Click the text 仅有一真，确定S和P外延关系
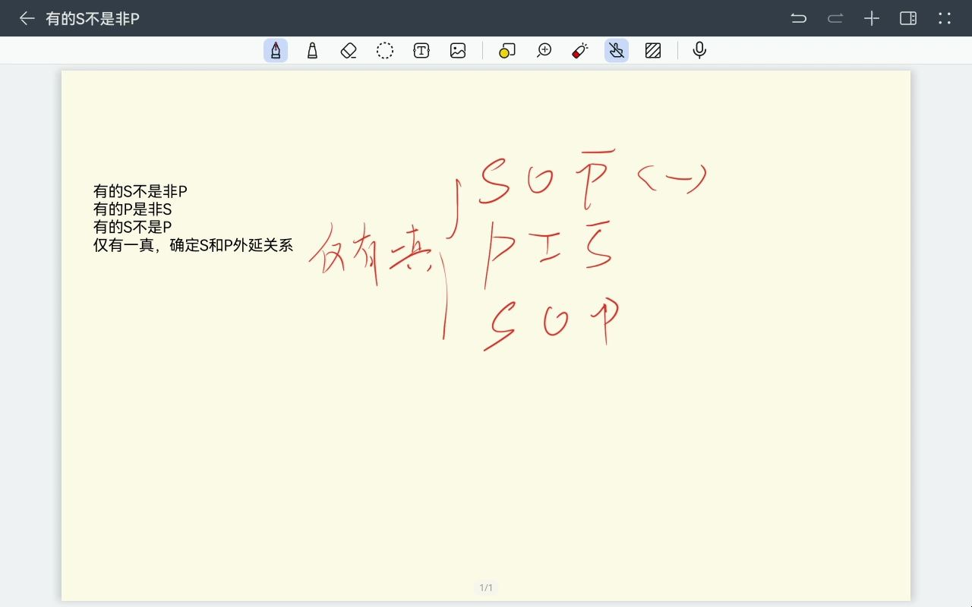The height and width of the screenshot is (607, 972). click(194, 245)
